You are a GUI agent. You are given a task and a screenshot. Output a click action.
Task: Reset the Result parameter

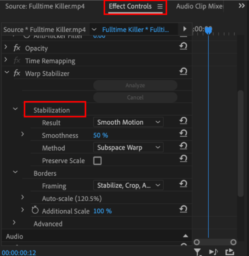point(183,121)
